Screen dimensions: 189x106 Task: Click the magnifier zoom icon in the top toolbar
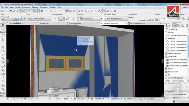pos(82,11)
